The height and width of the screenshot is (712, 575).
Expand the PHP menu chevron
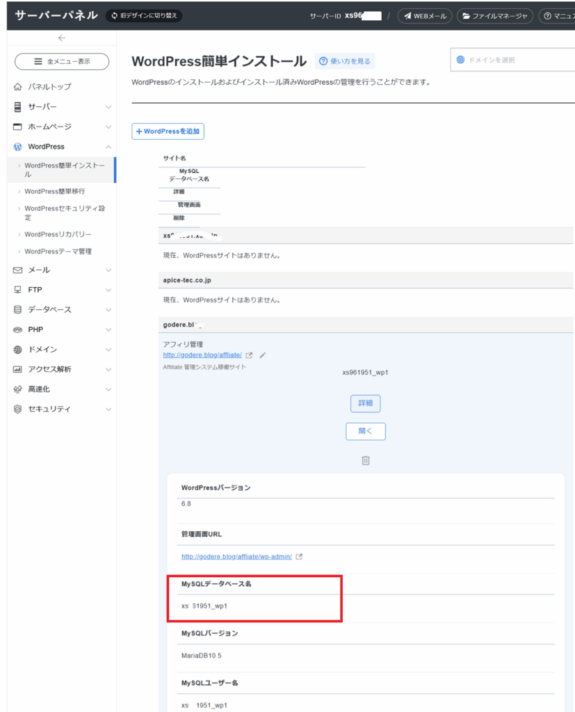click(108, 330)
